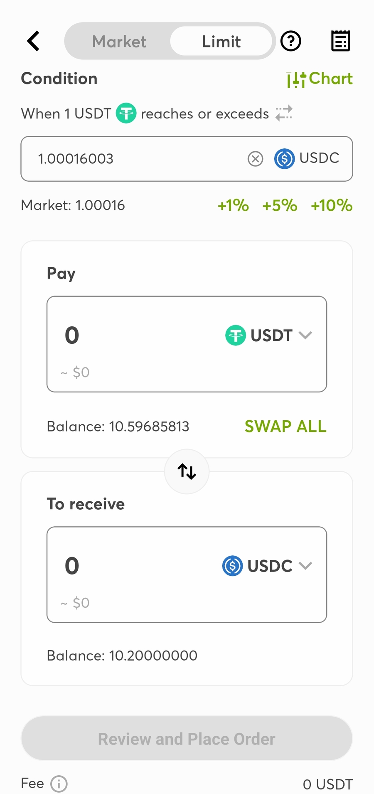Open the help question mark icon

point(290,41)
